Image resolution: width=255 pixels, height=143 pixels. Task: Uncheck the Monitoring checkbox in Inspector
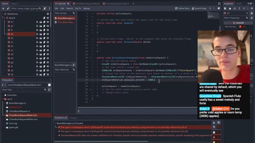point(240,27)
